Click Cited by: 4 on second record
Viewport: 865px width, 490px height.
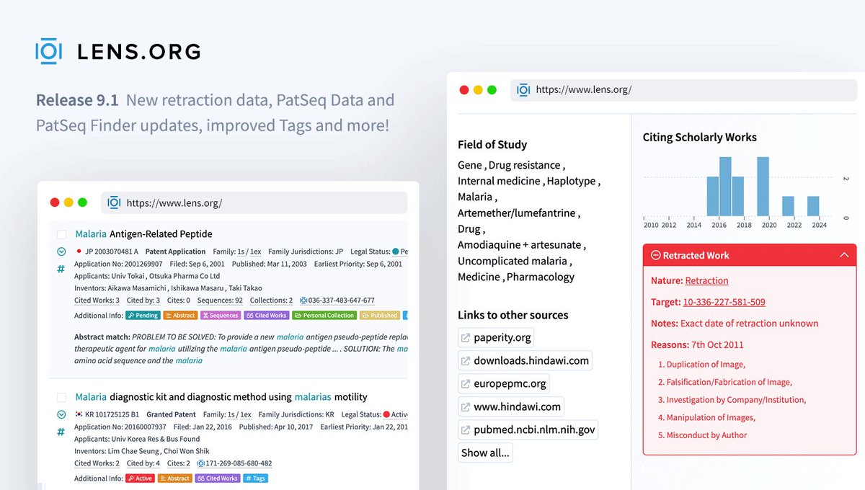(x=143, y=463)
